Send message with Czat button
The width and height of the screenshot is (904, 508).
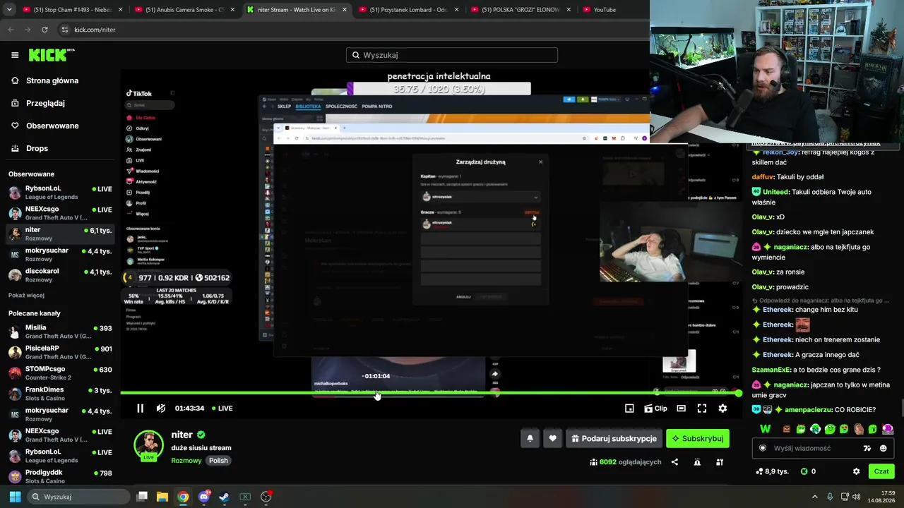pyautogui.click(x=881, y=471)
